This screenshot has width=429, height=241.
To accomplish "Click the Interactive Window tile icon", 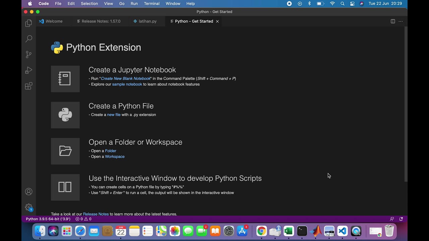I will pyautogui.click(x=65, y=187).
